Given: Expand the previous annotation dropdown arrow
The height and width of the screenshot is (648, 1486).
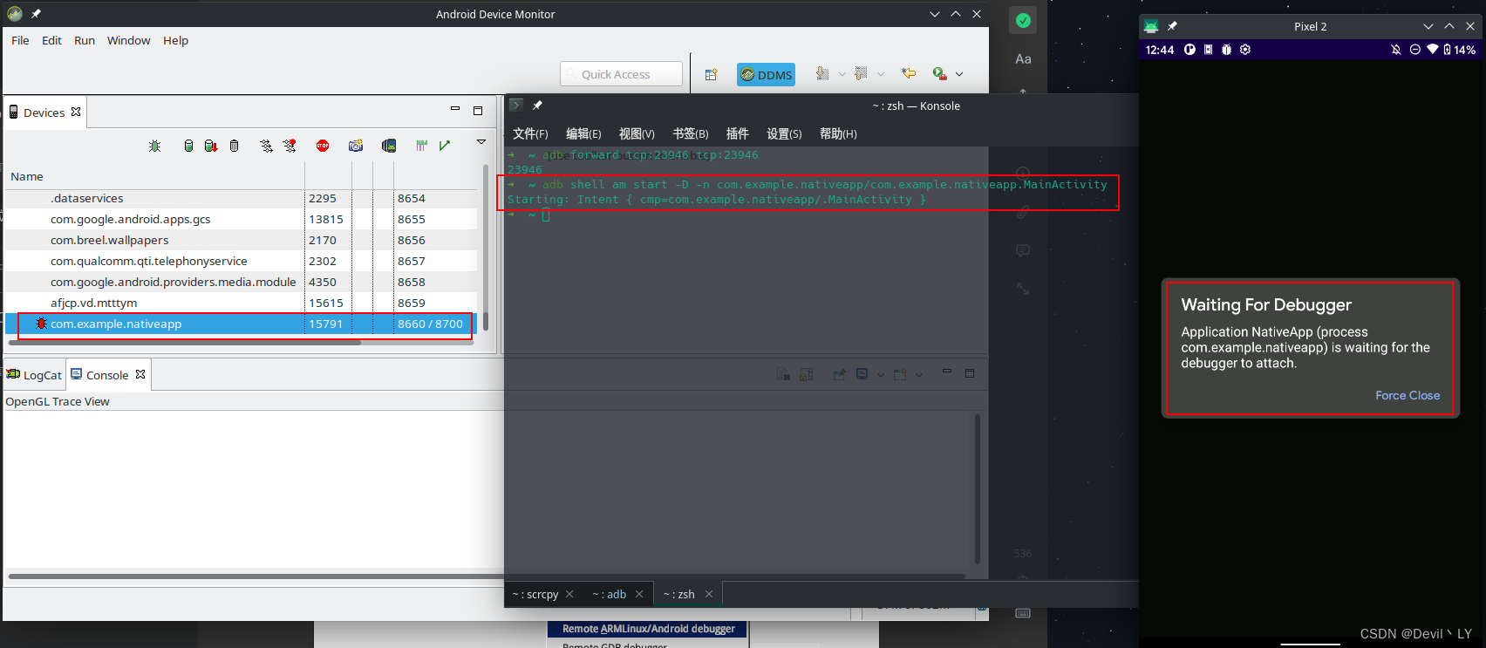Looking at the screenshot, I should coord(881,74).
